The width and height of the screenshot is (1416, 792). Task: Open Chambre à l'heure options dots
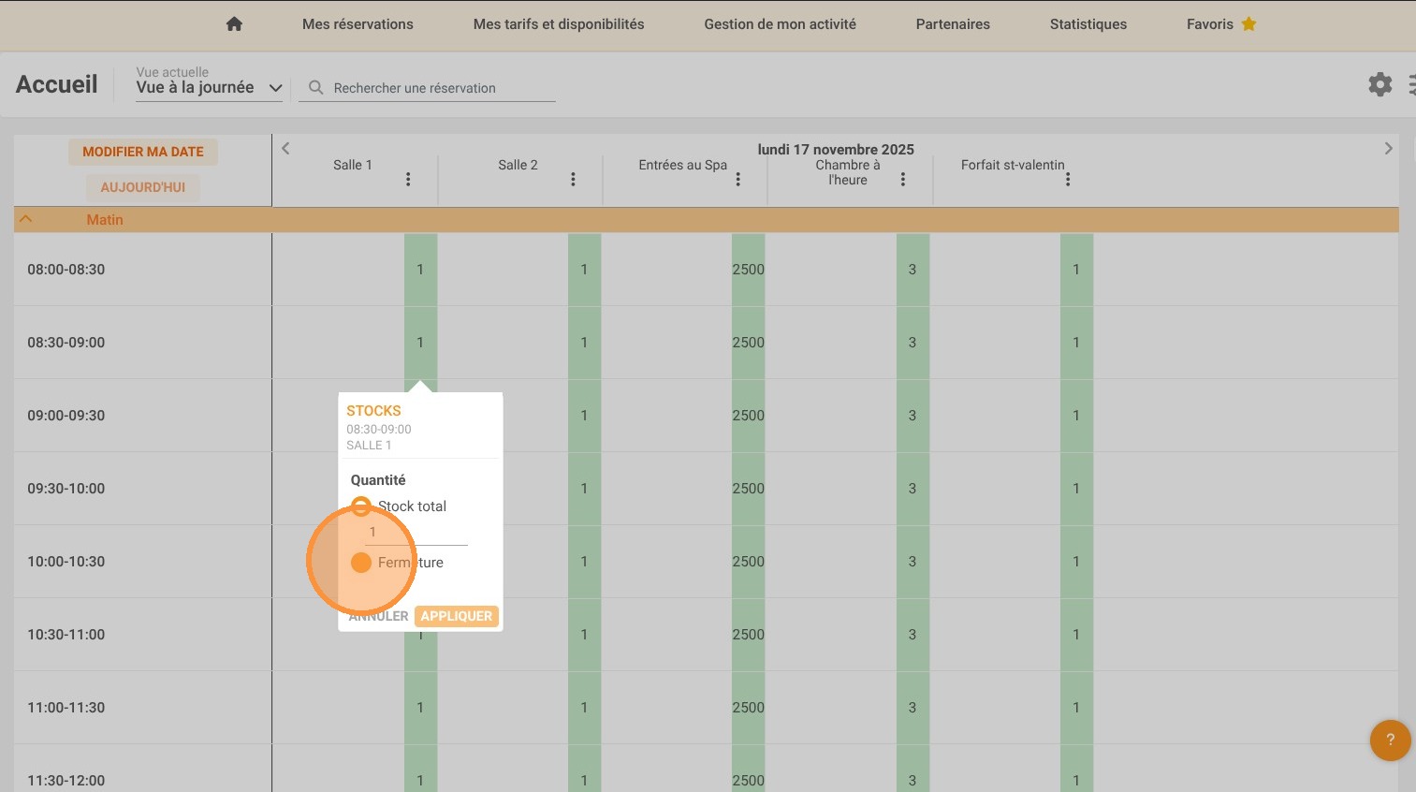pos(902,179)
